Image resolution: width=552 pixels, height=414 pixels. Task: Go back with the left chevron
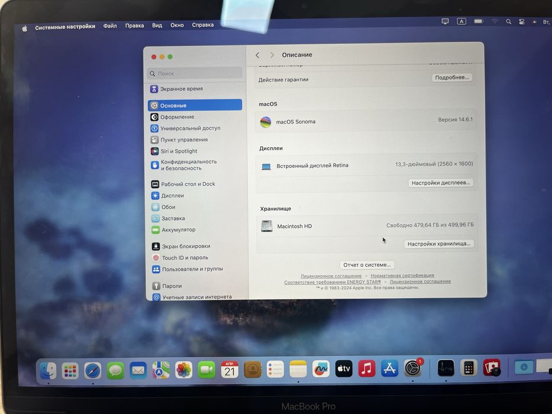click(257, 55)
